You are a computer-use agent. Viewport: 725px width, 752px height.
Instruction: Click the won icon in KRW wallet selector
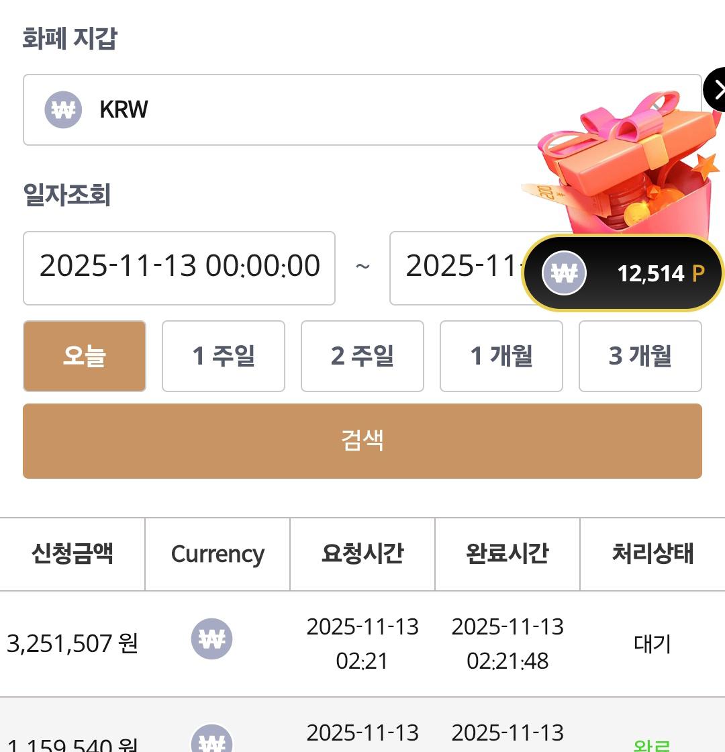[63, 109]
